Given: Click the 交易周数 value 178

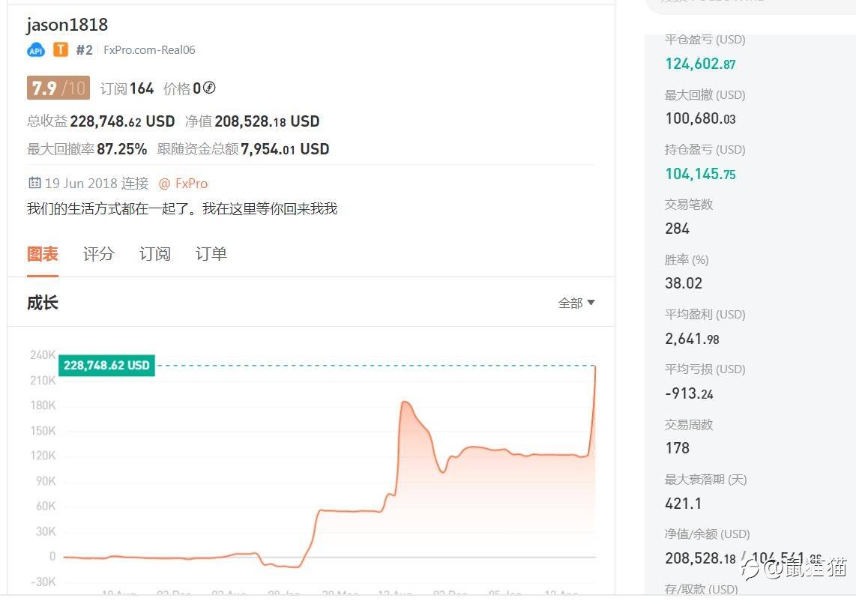Looking at the screenshot, I should click(678, 448).
